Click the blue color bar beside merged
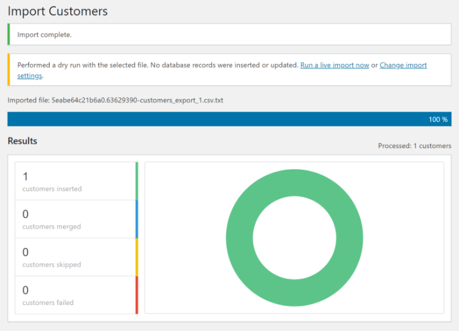 136,219
